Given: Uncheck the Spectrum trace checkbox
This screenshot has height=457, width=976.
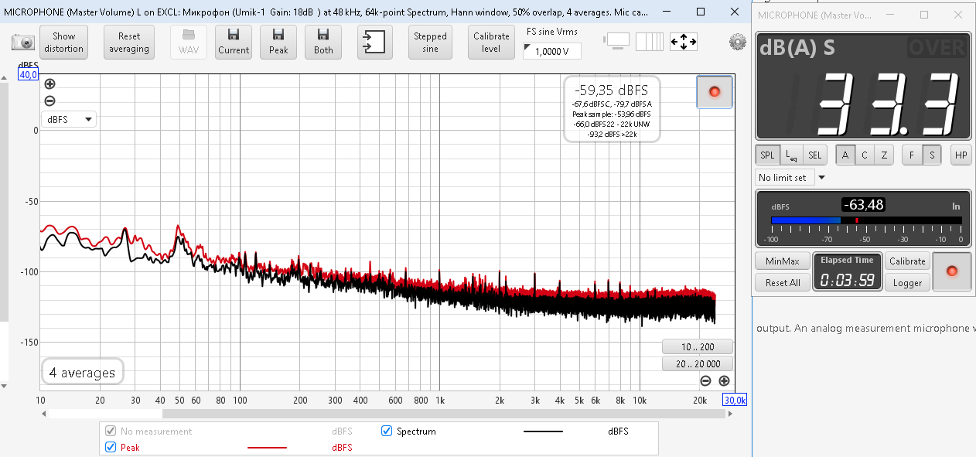Looking at the screenshot, I should (x=387, y=431).
